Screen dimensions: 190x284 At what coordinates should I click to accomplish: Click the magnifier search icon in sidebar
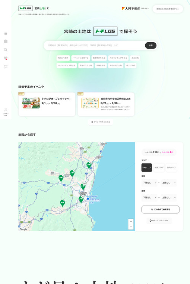pos(6,50)
